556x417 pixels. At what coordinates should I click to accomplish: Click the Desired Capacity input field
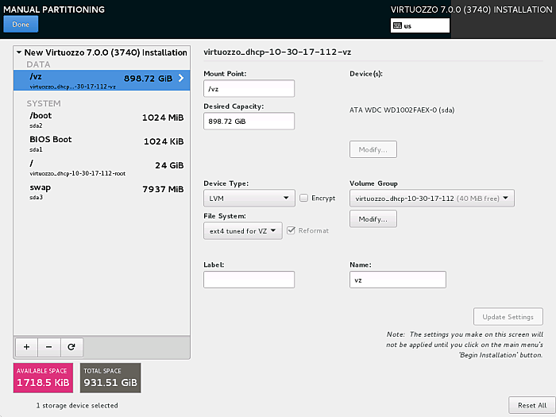coord(249,121)
